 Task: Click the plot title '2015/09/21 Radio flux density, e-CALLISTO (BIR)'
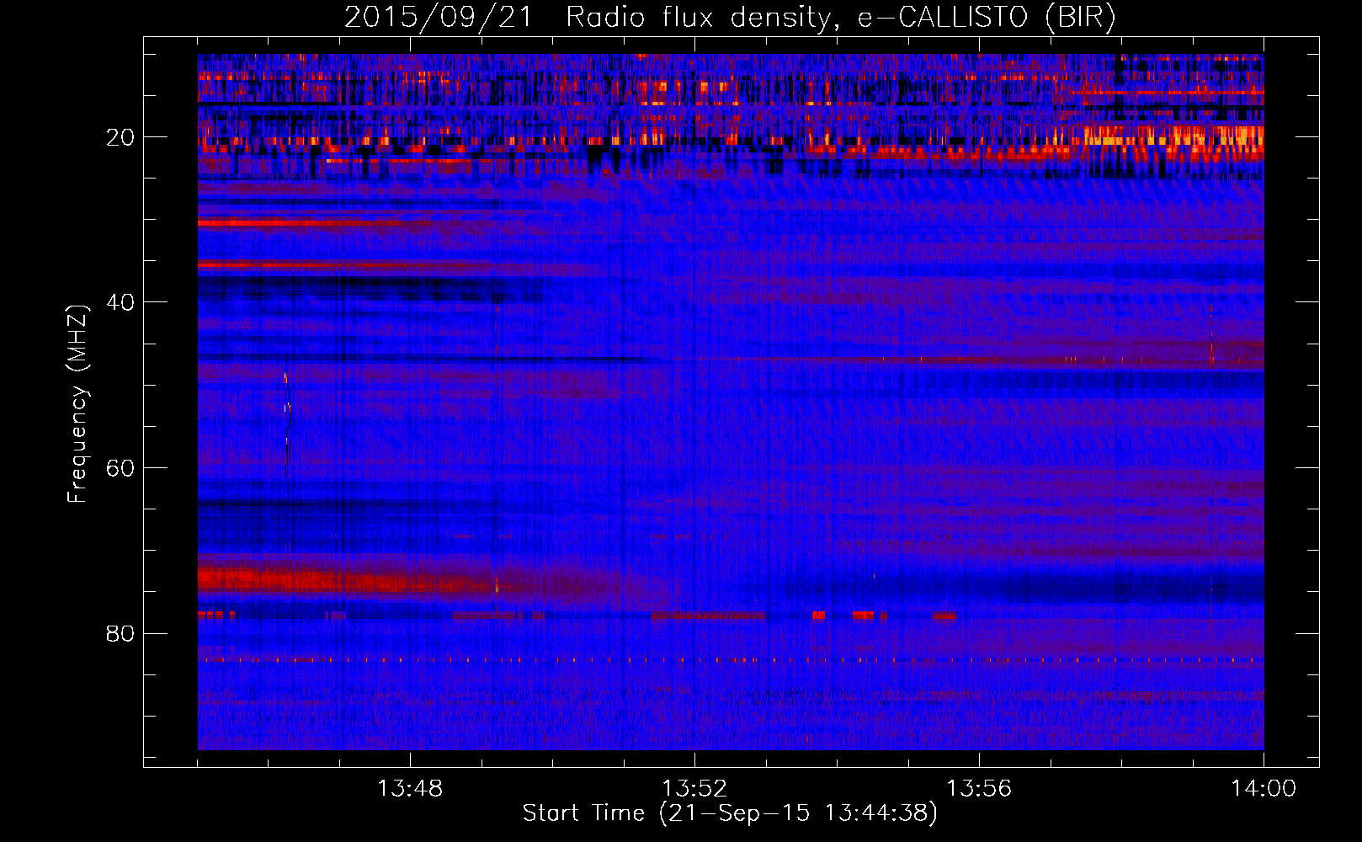tap(730, 17)
